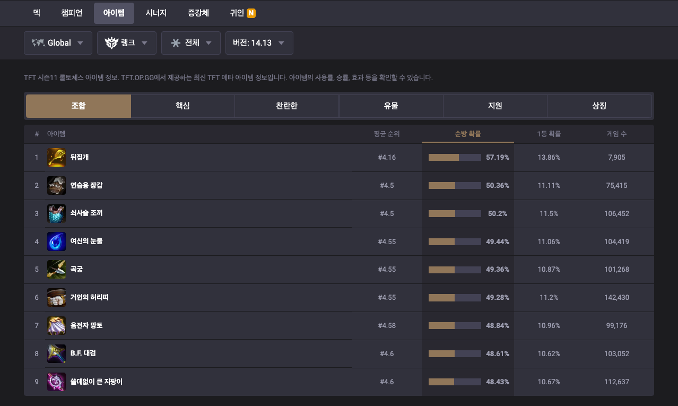Open the 쓸데없이 큰 지팡이 item name link
The image size is (678, 406).
click(97, 382)
